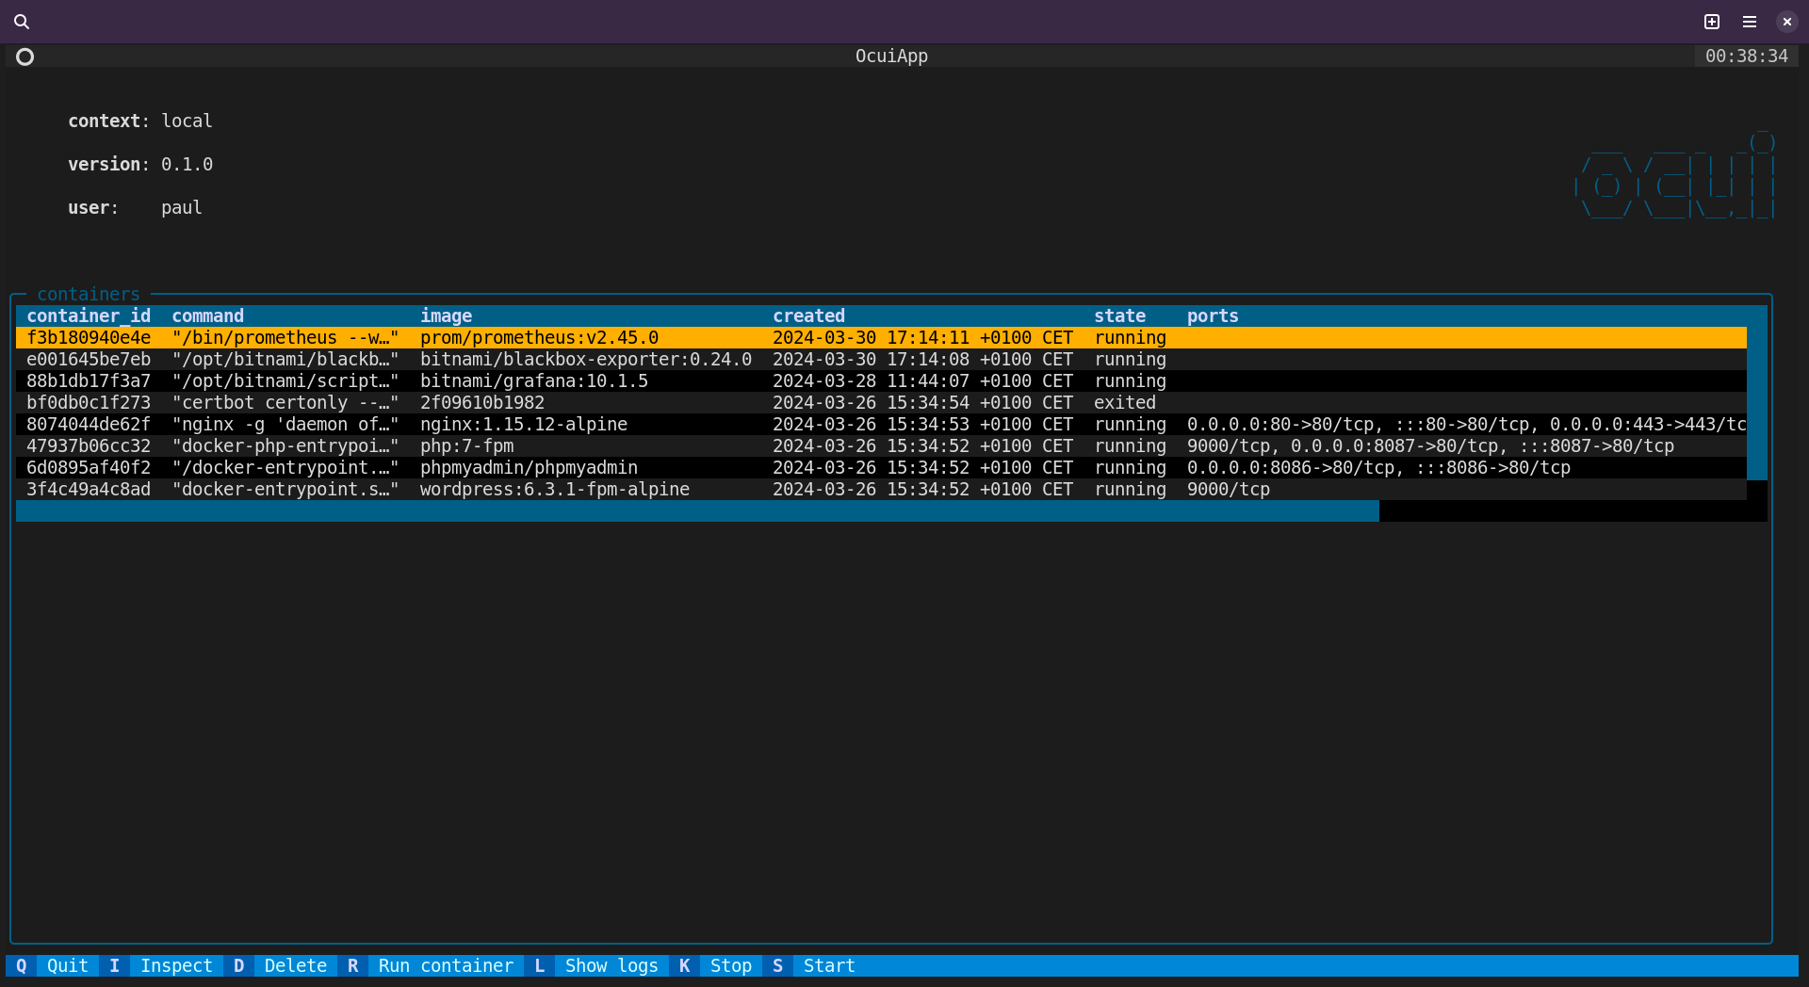This screenshot has width=1809, height=987.
Task: Select the prom/prometheus:v2.45.0 container row
Action: pyautogui.click(x=539, y=338)
